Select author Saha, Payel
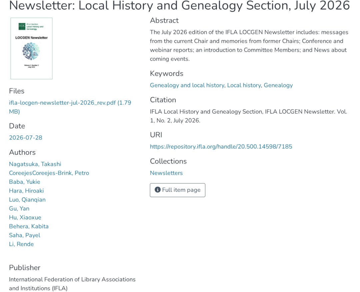The height and width of the screenshot is (292, 360). tap(25, 235)
